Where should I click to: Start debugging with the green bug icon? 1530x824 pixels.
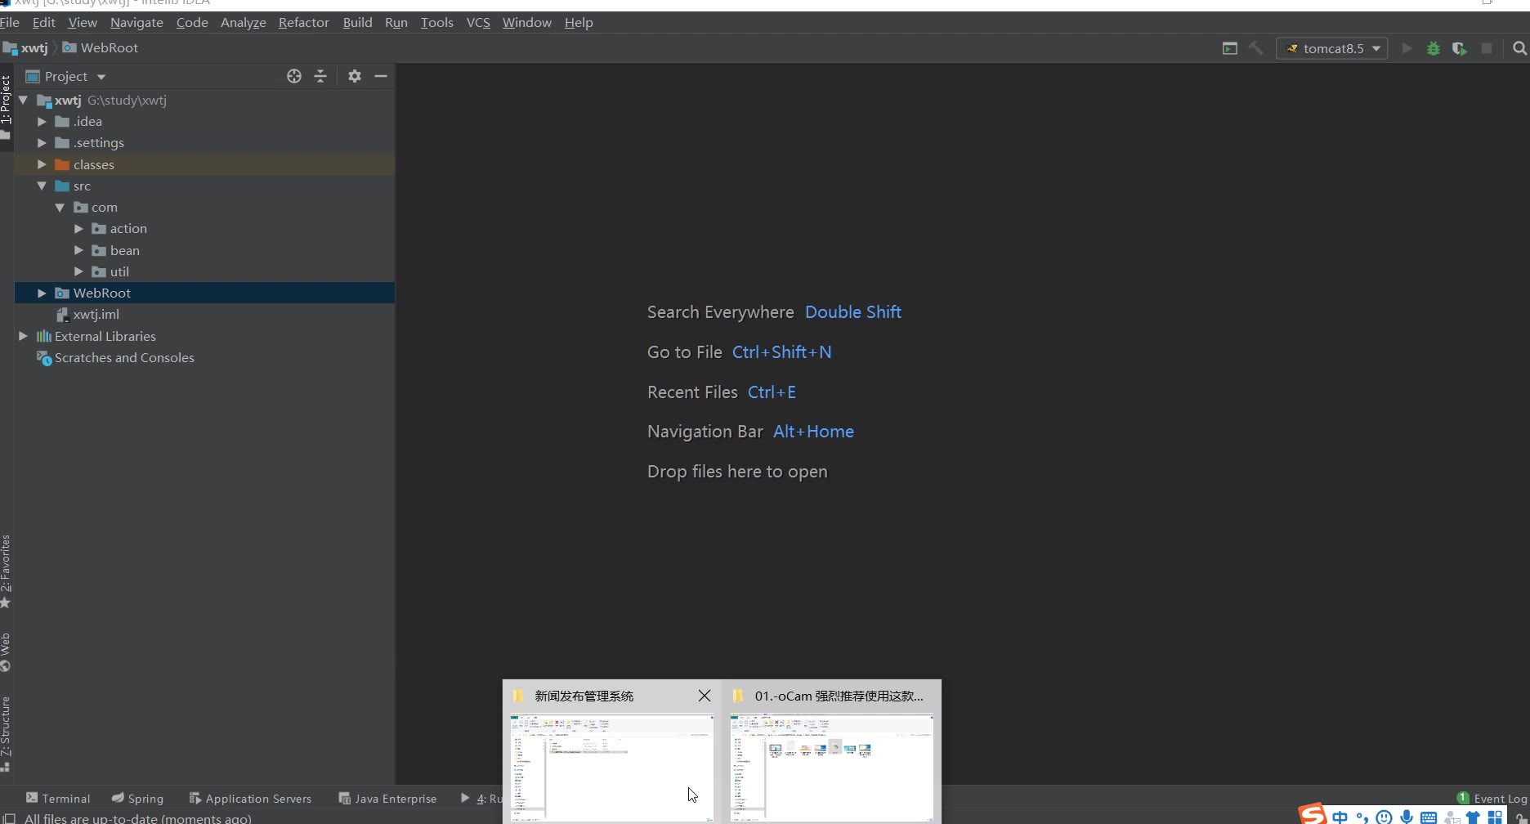click(1433, 48)
